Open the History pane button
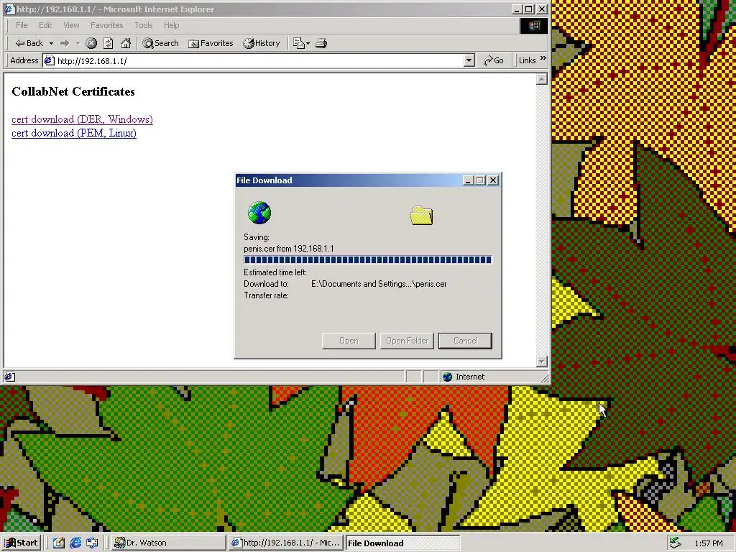Screen dimensions: 736x552 pos(261,43)
